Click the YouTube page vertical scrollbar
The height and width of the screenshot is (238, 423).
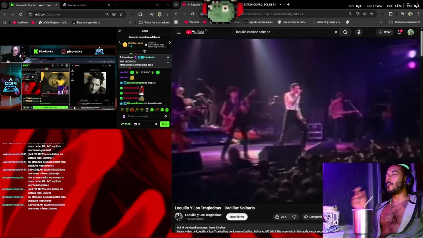click(421, 43)
